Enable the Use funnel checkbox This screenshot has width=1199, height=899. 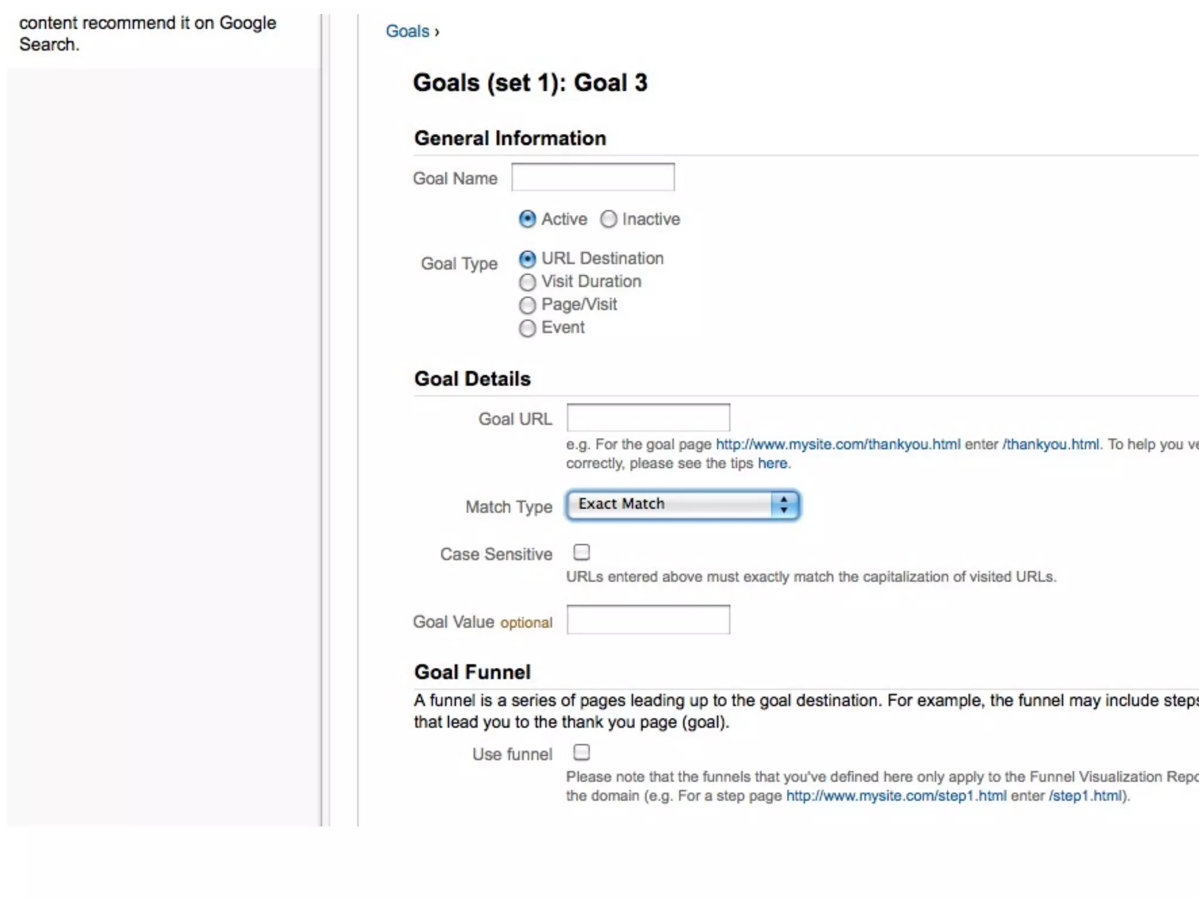pos(581,752)
